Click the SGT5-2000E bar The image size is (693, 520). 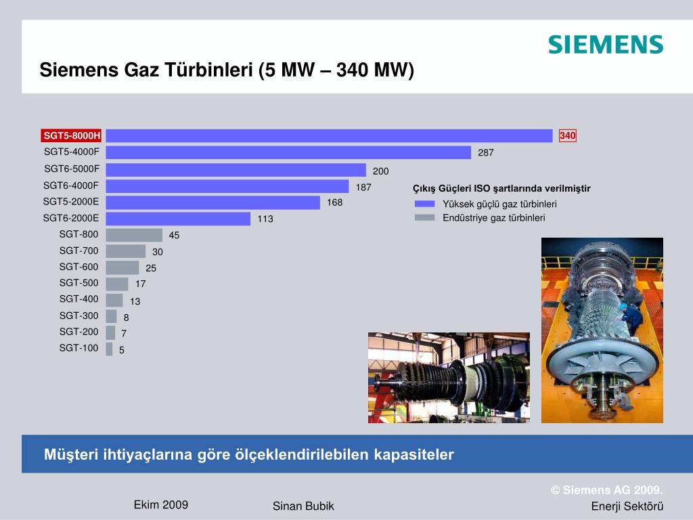[213, 202]
